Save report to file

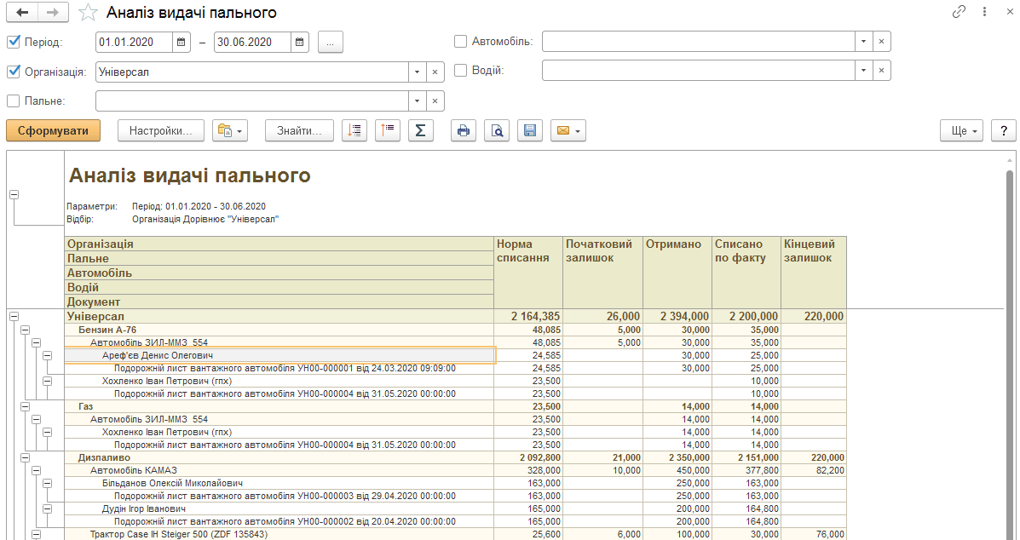click(x=530, y=130)
